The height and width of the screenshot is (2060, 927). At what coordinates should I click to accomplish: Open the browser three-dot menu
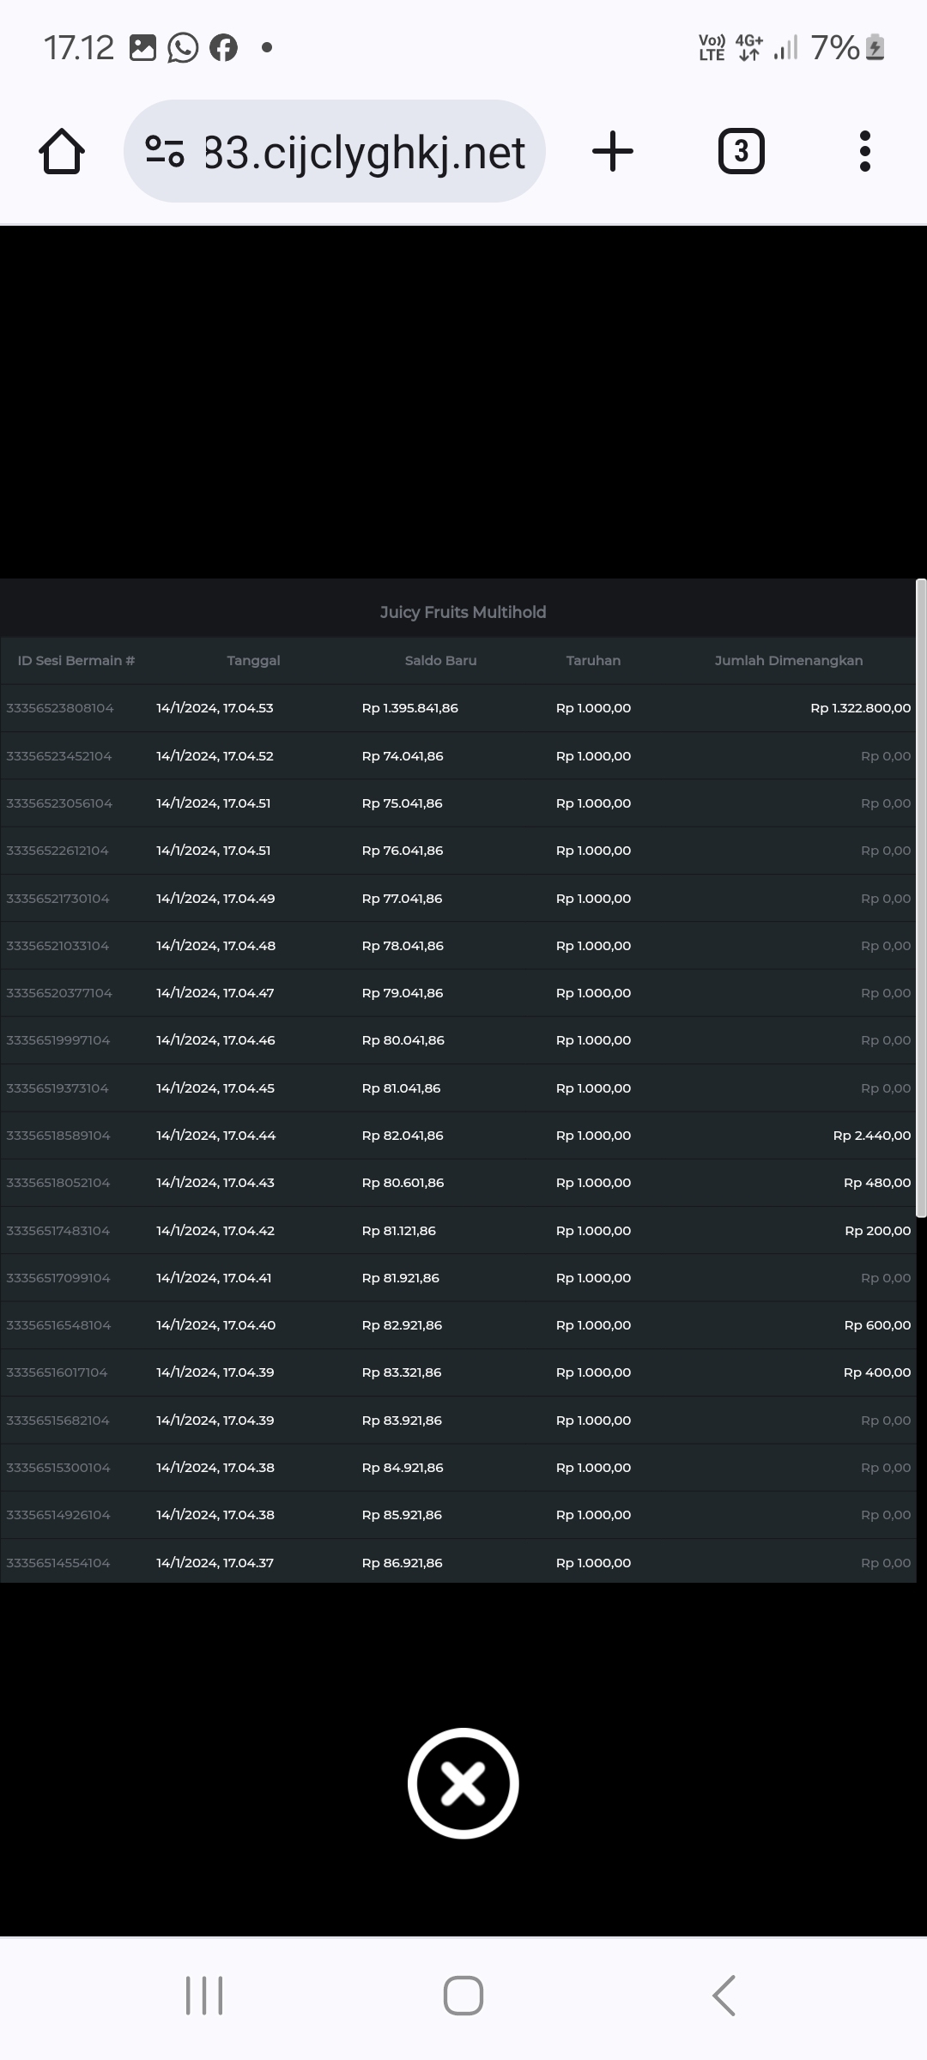(x=864, y=152)
